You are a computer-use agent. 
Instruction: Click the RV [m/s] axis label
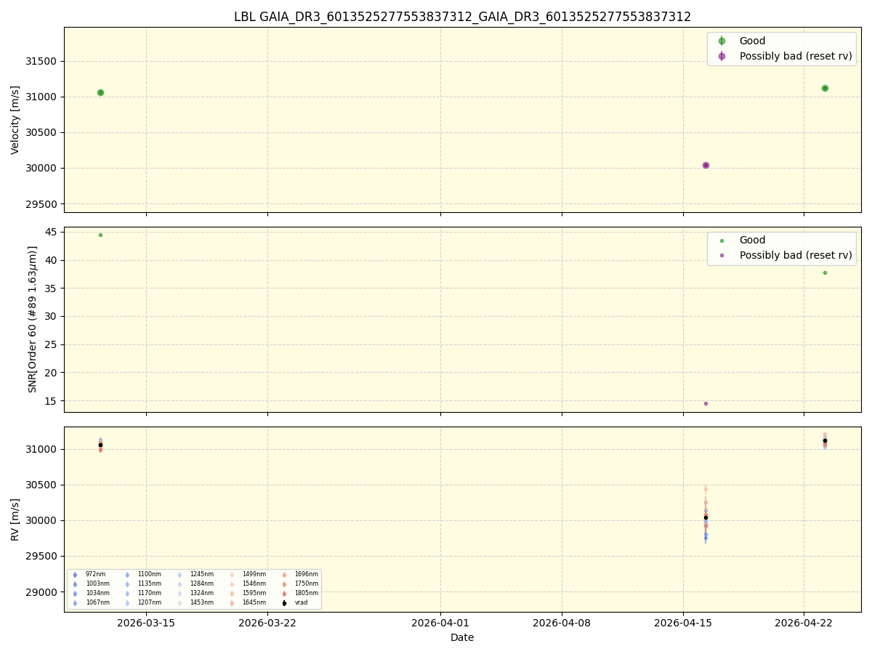click(x=15, y=519)
